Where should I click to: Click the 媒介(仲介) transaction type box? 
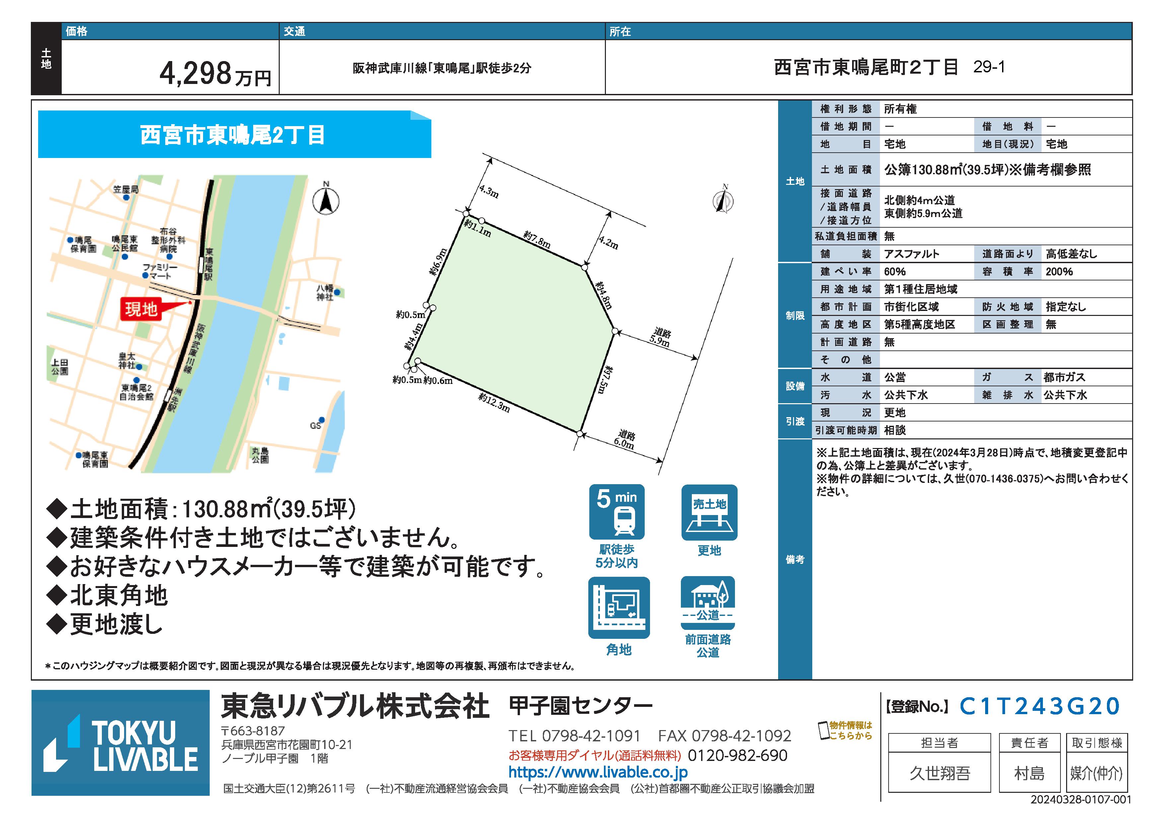[1096, 773]
